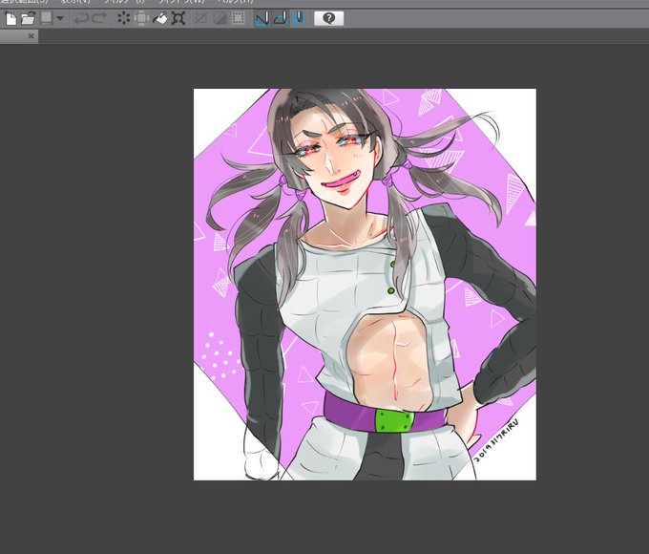
Task: Select the open canvas document tab
Action: [x=19, y=36]
